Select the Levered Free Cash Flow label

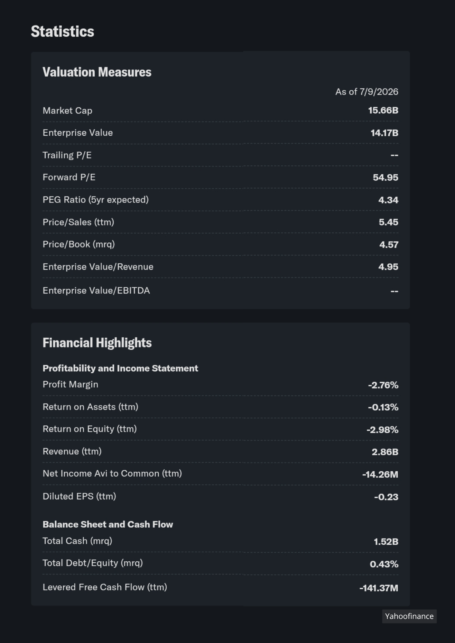(105, 587)
